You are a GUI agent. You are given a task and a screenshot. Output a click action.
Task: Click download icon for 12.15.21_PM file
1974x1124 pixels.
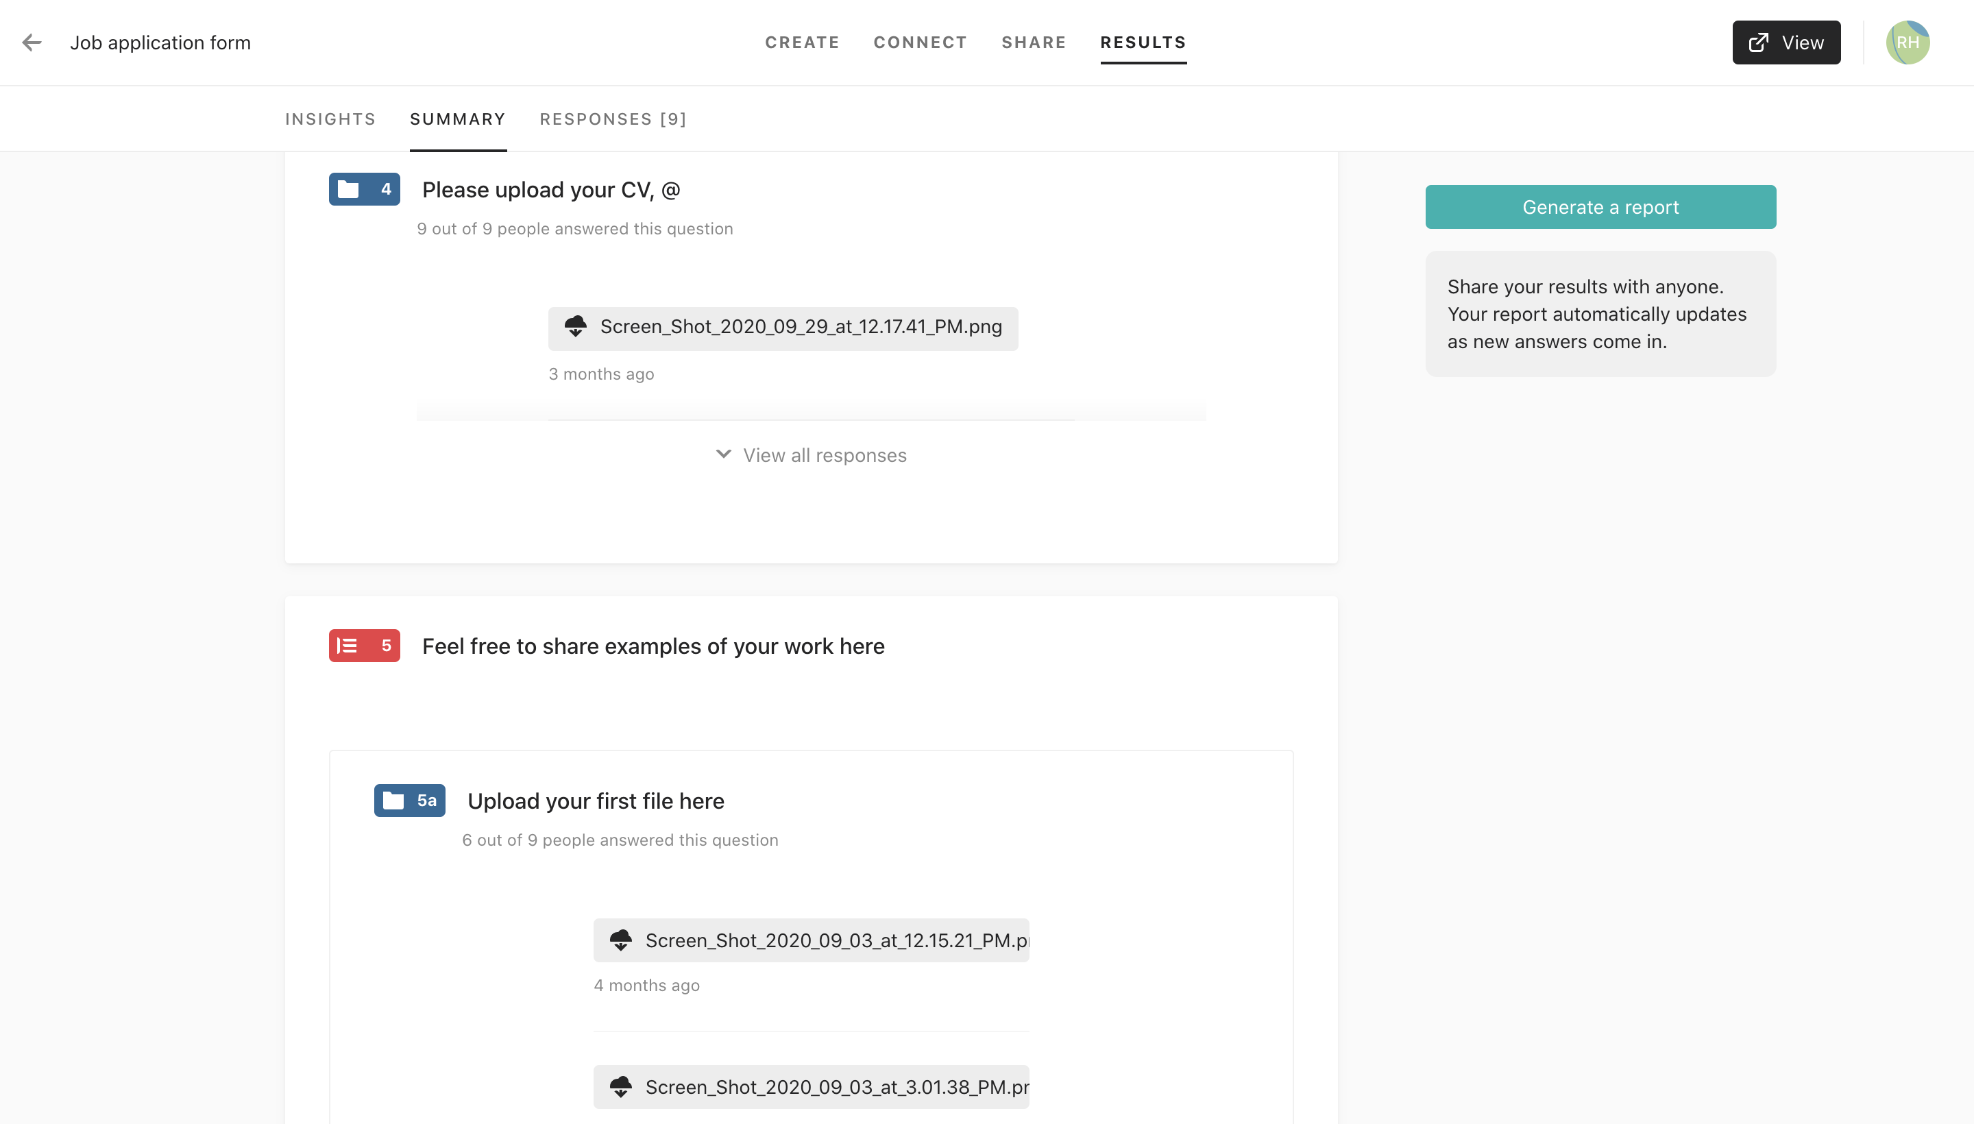[621, 940]
